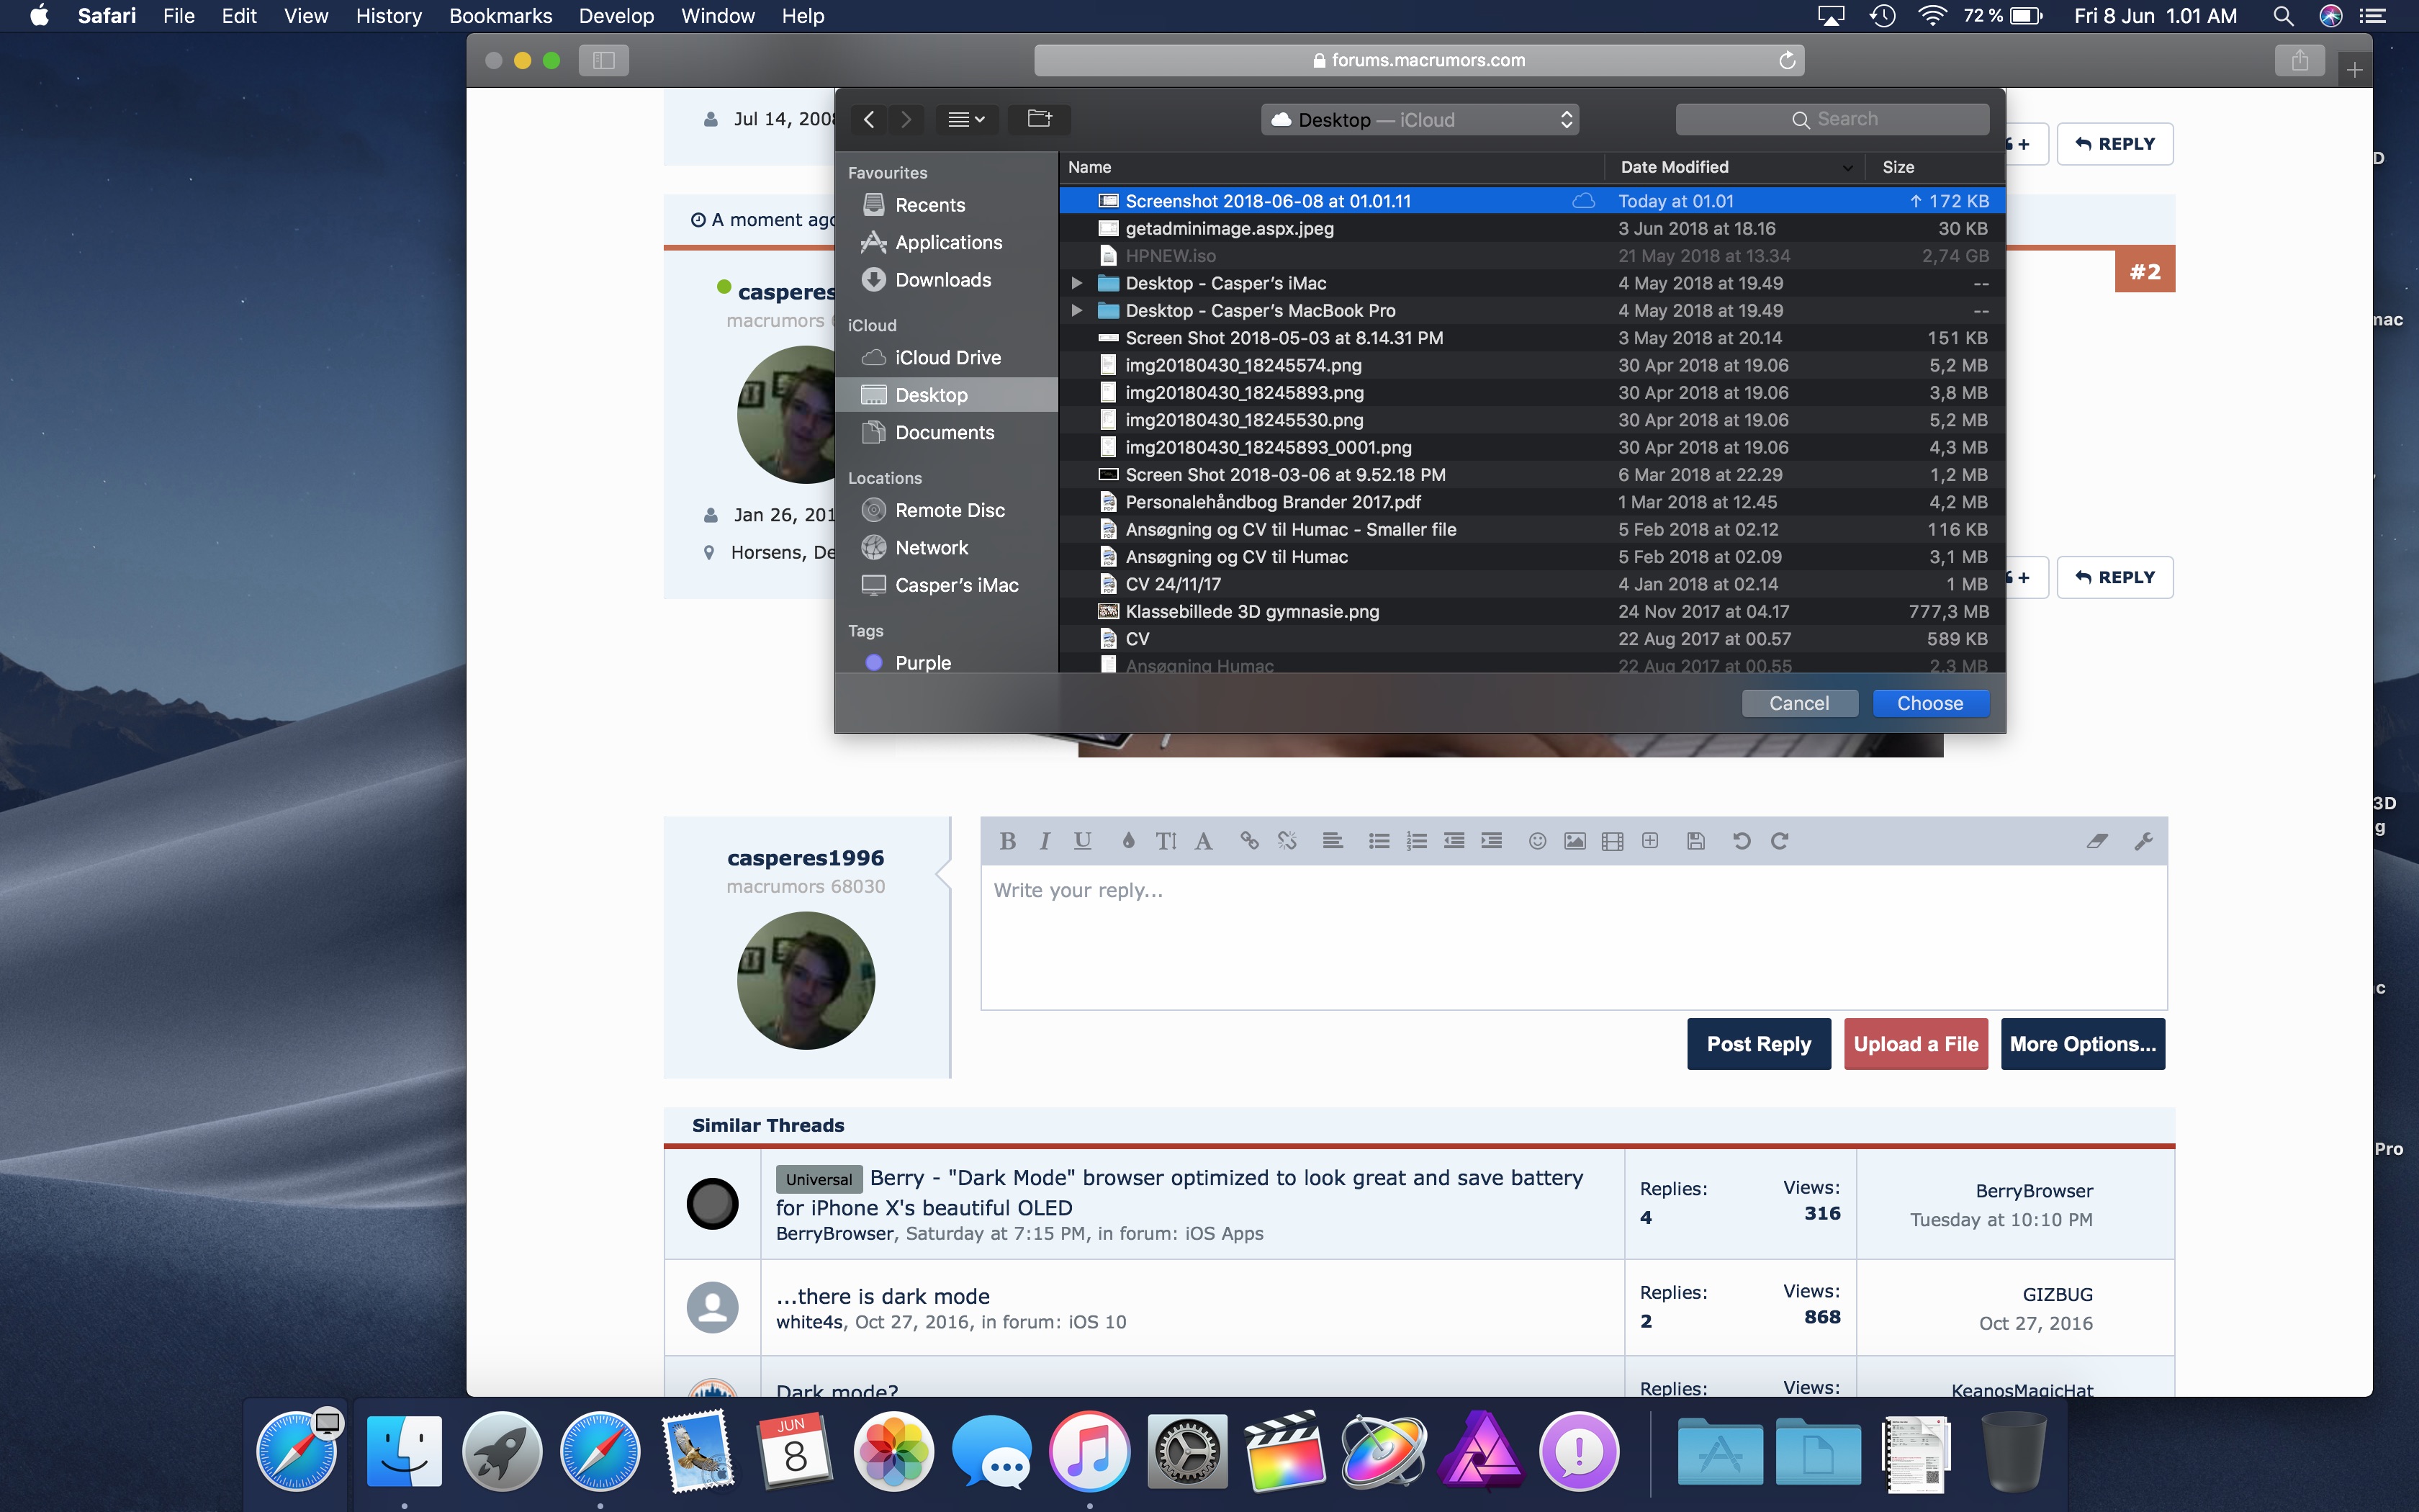Redo the edit in reply editor
Screen dimensions: 2419x1512
(x=1779, y=841)
